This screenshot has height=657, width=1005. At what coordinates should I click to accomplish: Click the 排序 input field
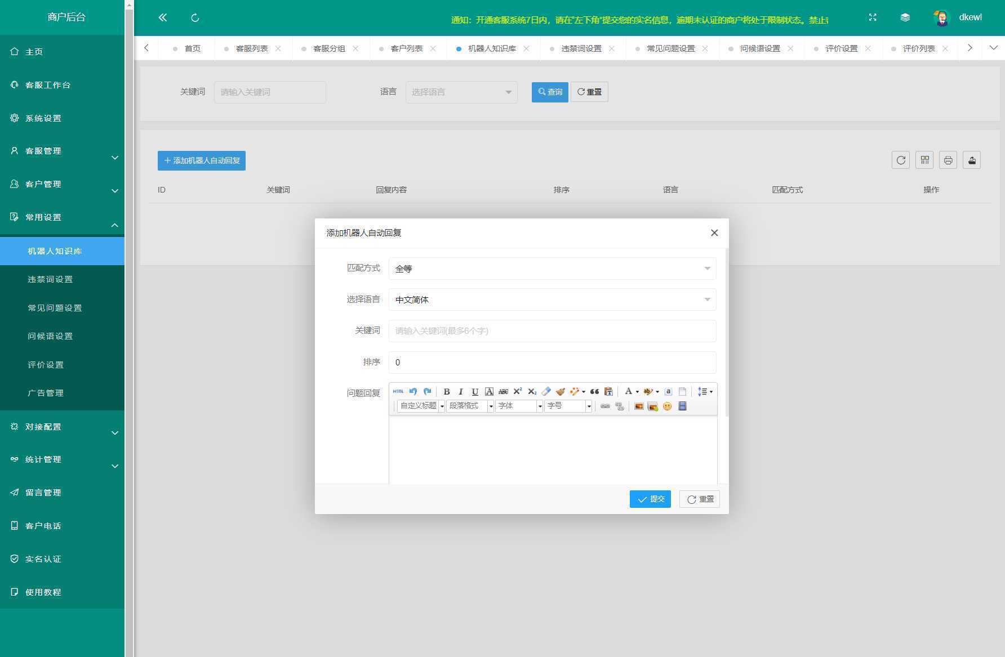pos(552,363)
